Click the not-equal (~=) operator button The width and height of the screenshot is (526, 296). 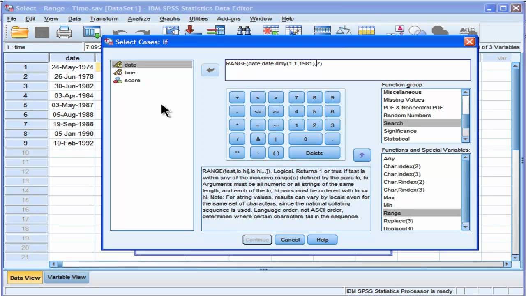(x=276, y=125)
